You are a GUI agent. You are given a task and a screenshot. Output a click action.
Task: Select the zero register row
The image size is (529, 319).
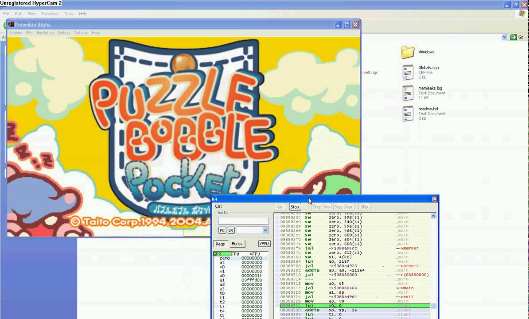(241, 258)
